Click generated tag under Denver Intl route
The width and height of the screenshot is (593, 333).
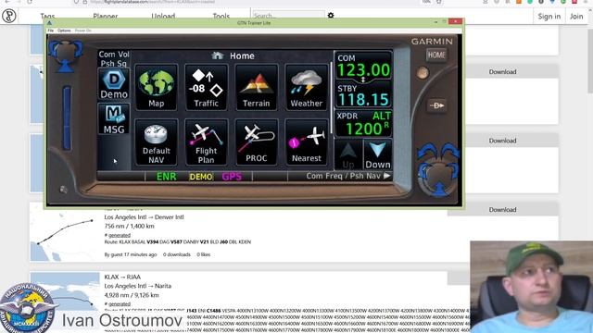click(120, 235)
